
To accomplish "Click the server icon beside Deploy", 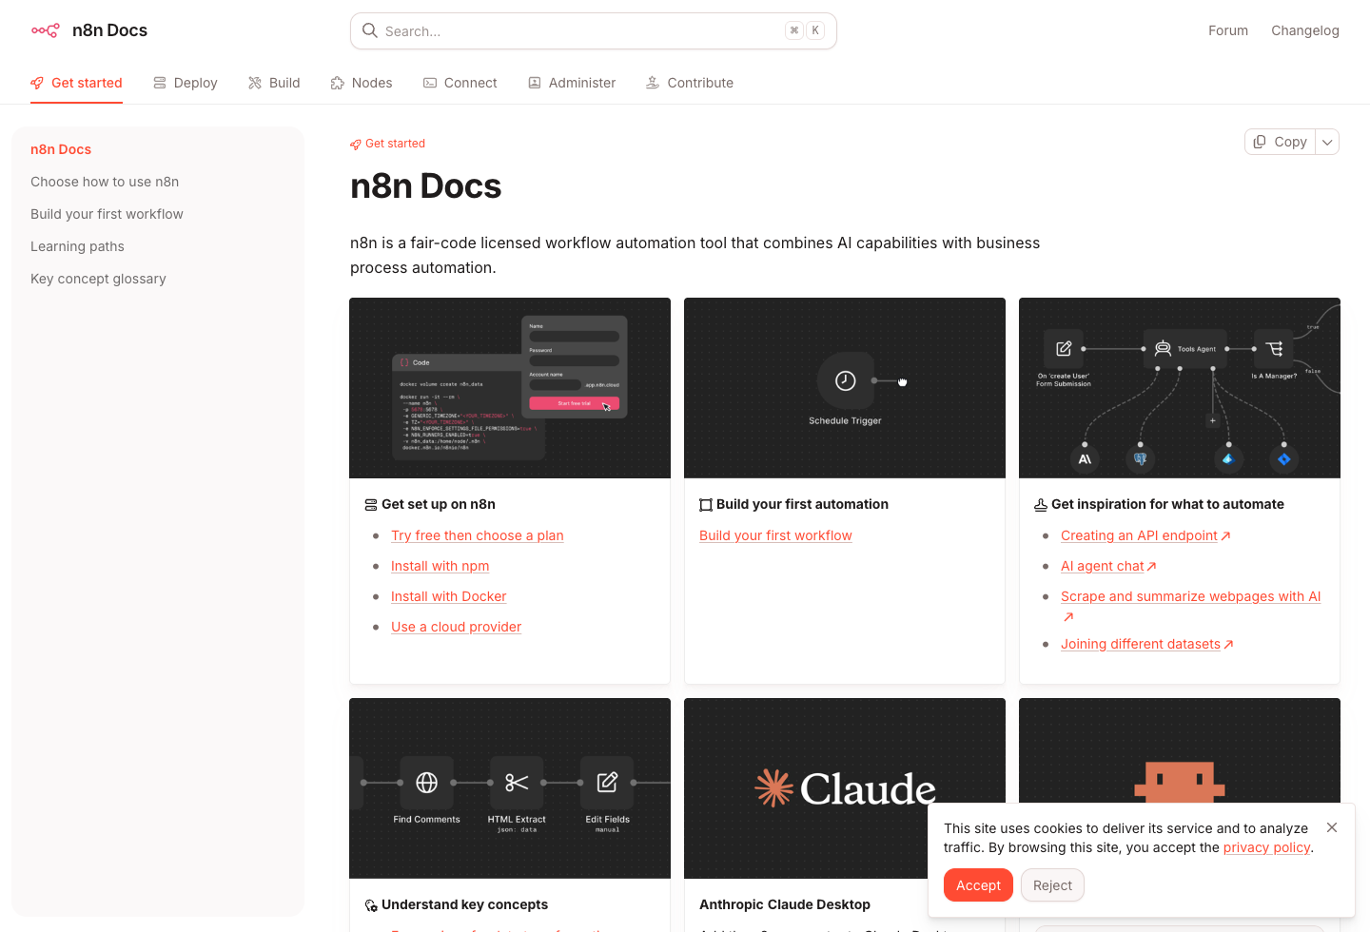I will [160, 83].
